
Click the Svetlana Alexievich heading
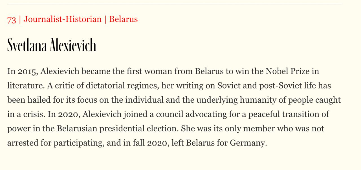(52, 45)
